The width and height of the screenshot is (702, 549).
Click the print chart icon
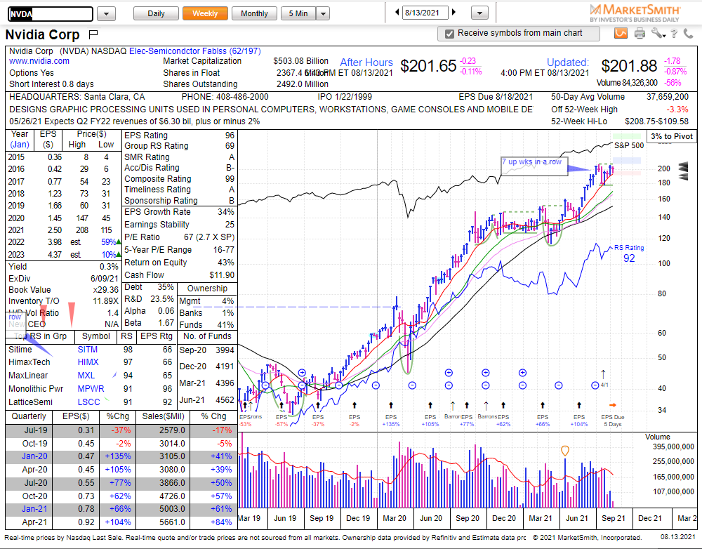pos(639,32)
